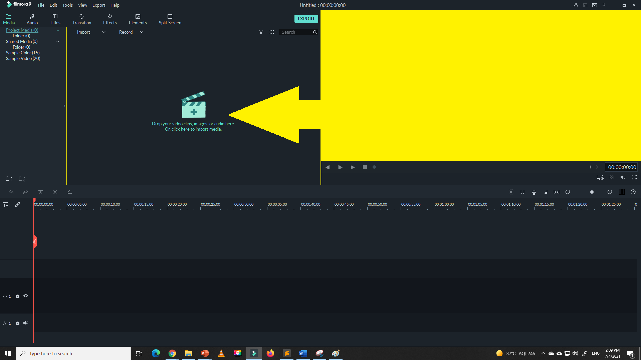641x360 pixels.
Task: Select the Effects panel icon
Action: coord(109,18)
